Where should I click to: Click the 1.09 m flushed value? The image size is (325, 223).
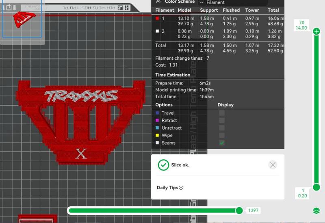[230, 31]
